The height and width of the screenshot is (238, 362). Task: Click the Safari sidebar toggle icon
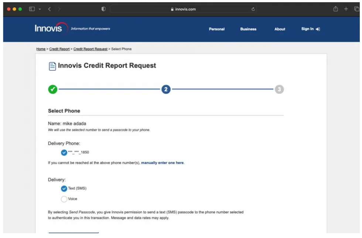point(32,9)
